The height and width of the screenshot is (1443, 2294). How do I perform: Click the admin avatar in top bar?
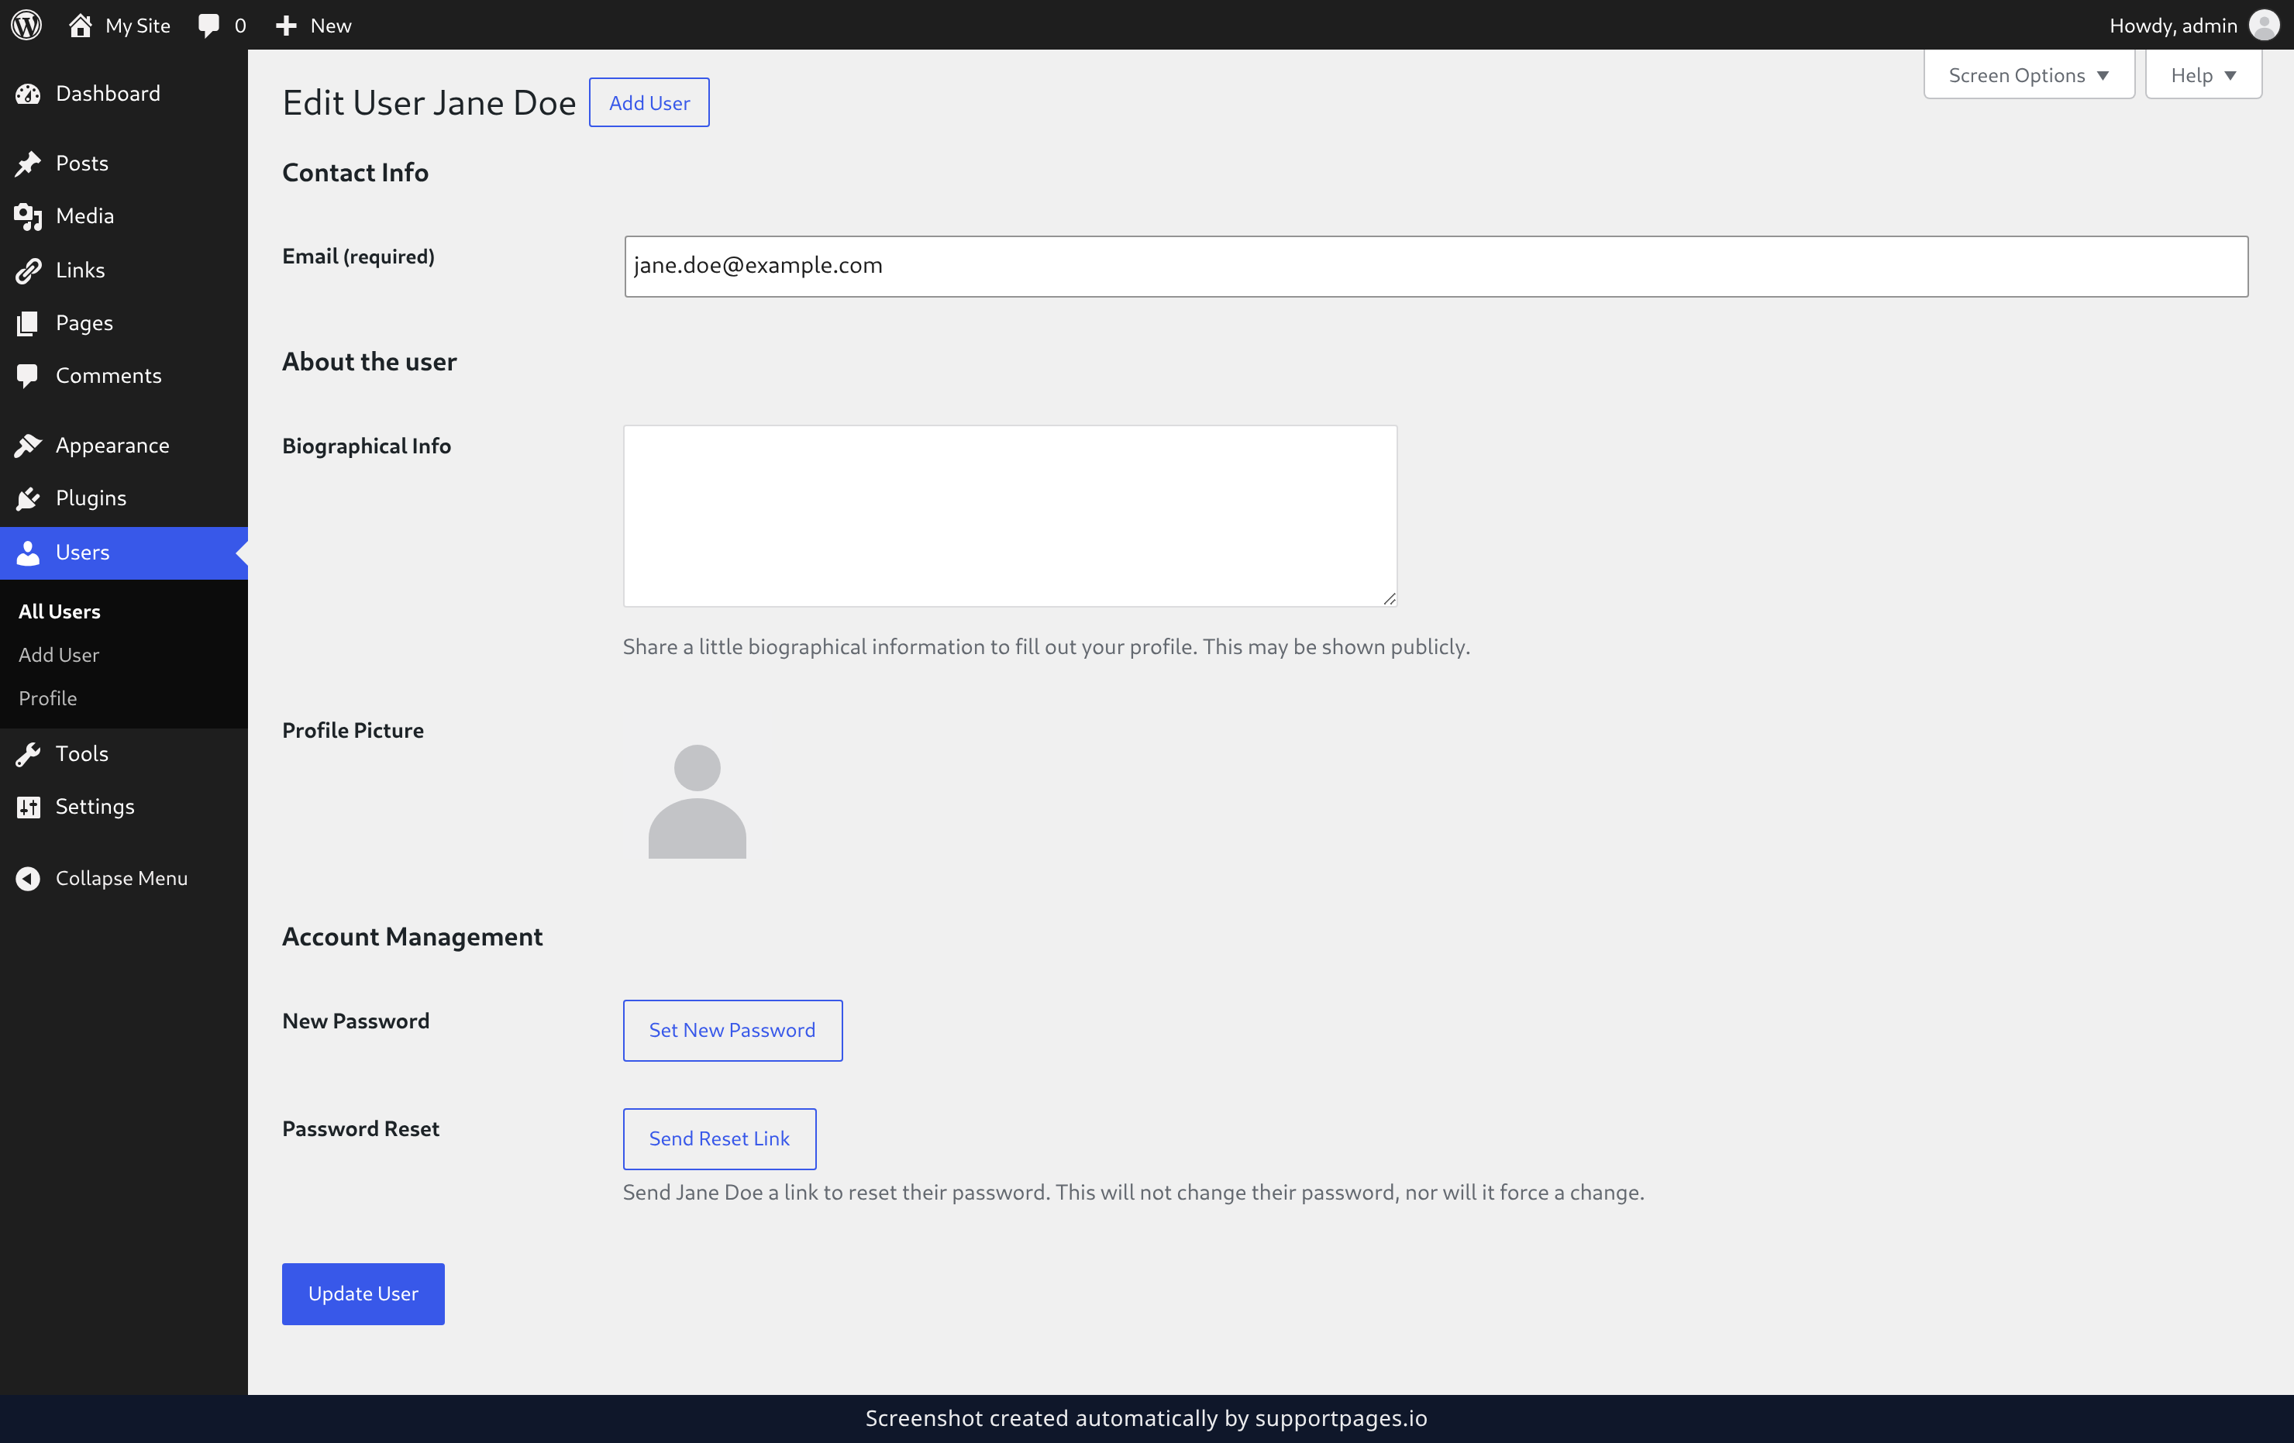tap(2264, 25)
